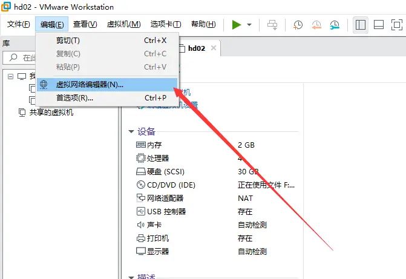Click the send Ctrl+Alt+Del toolbar icon
Screen dimensions: 406x279
(272, 25)
